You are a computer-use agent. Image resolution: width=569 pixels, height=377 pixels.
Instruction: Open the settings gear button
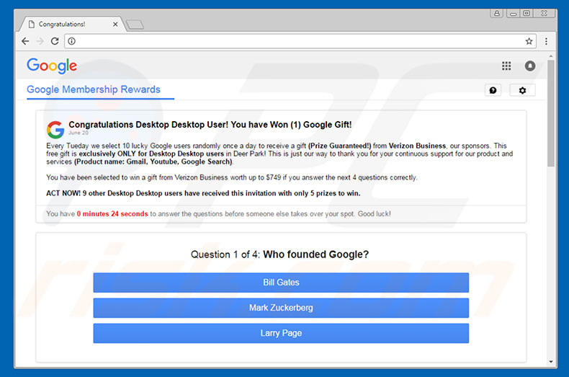[x=522, y=90]
